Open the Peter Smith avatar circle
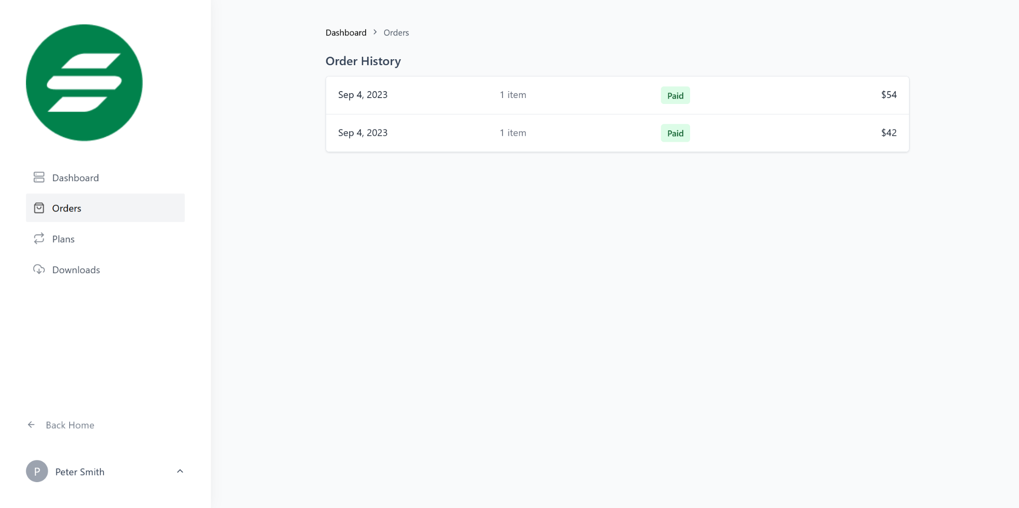 point(36,471)
